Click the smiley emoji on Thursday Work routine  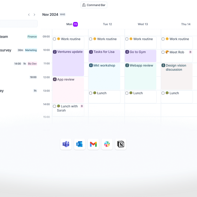(x=167, y=39)
